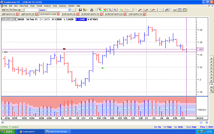The height and width of the screenshot is (134, 214).
Task: Switch to TradeGuiderRT taskbar item
Action: [x=31, y=132]
